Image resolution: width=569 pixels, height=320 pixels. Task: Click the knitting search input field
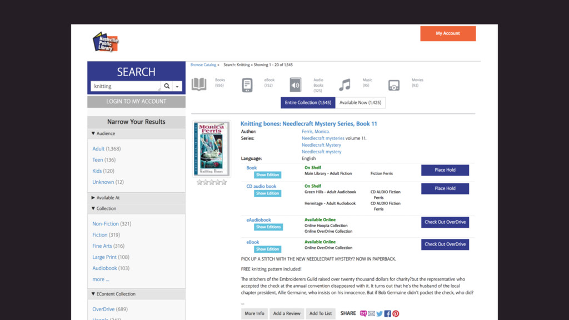point(126,86)
